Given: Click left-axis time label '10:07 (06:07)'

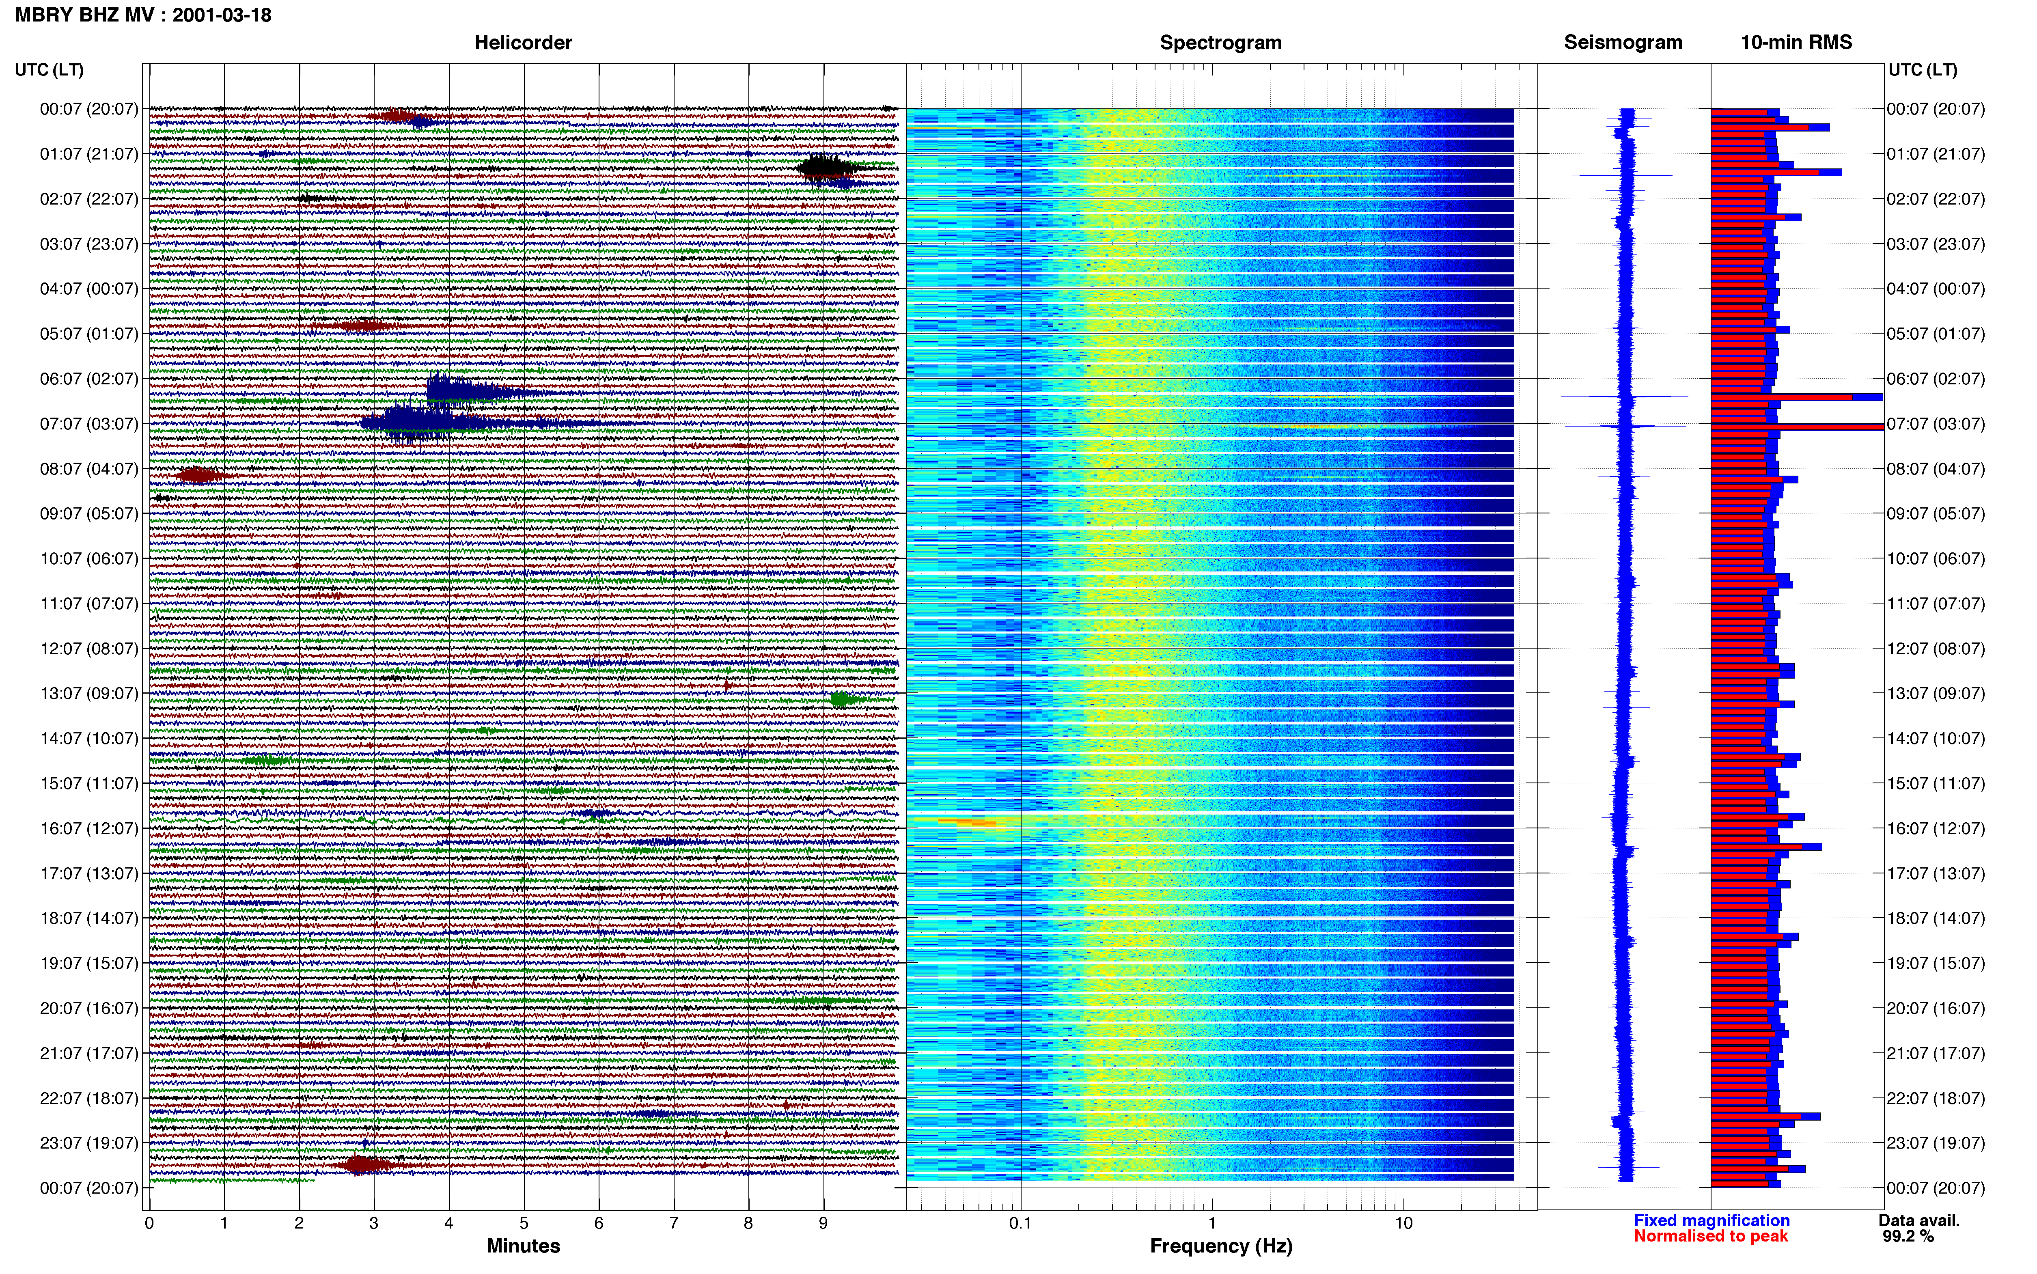Looking at the screenshot, I should click(89, 558).
